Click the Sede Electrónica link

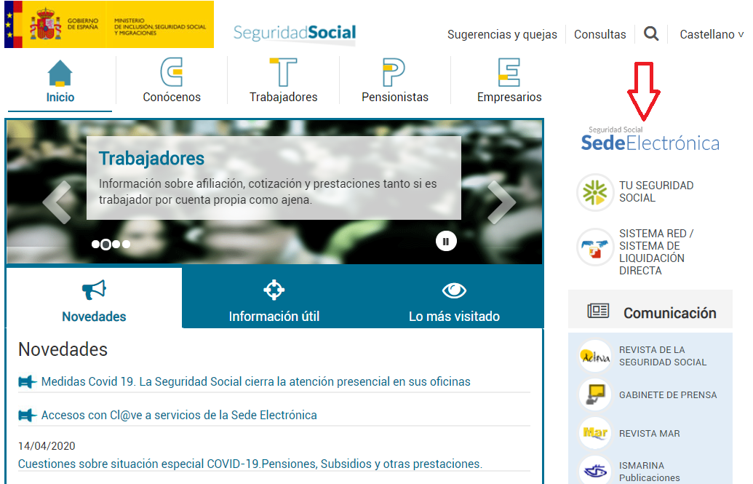click(x=650, y=140)
